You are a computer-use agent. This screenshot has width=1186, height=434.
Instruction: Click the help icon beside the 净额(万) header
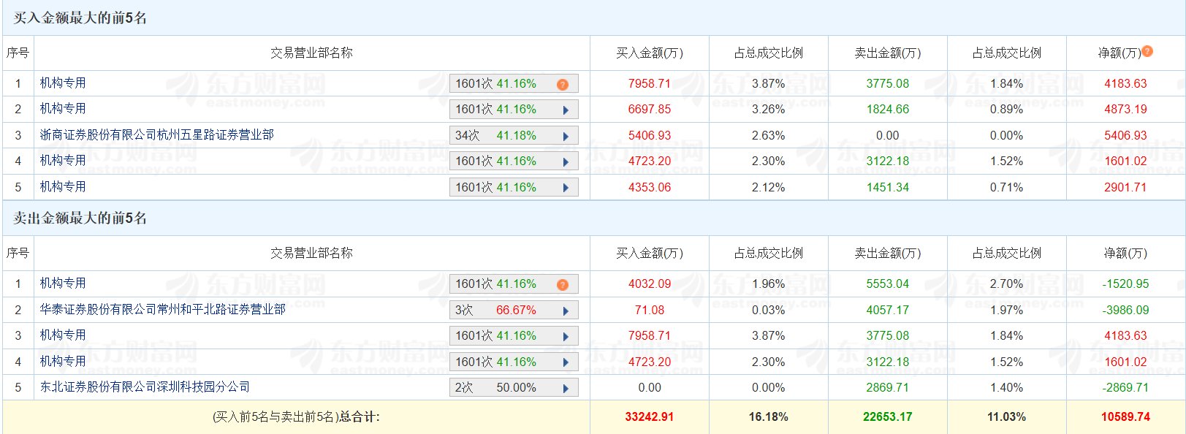tap(1147, 51)
